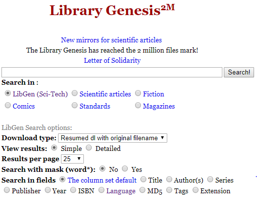Switch View results to Detailed

click(89, 148)
